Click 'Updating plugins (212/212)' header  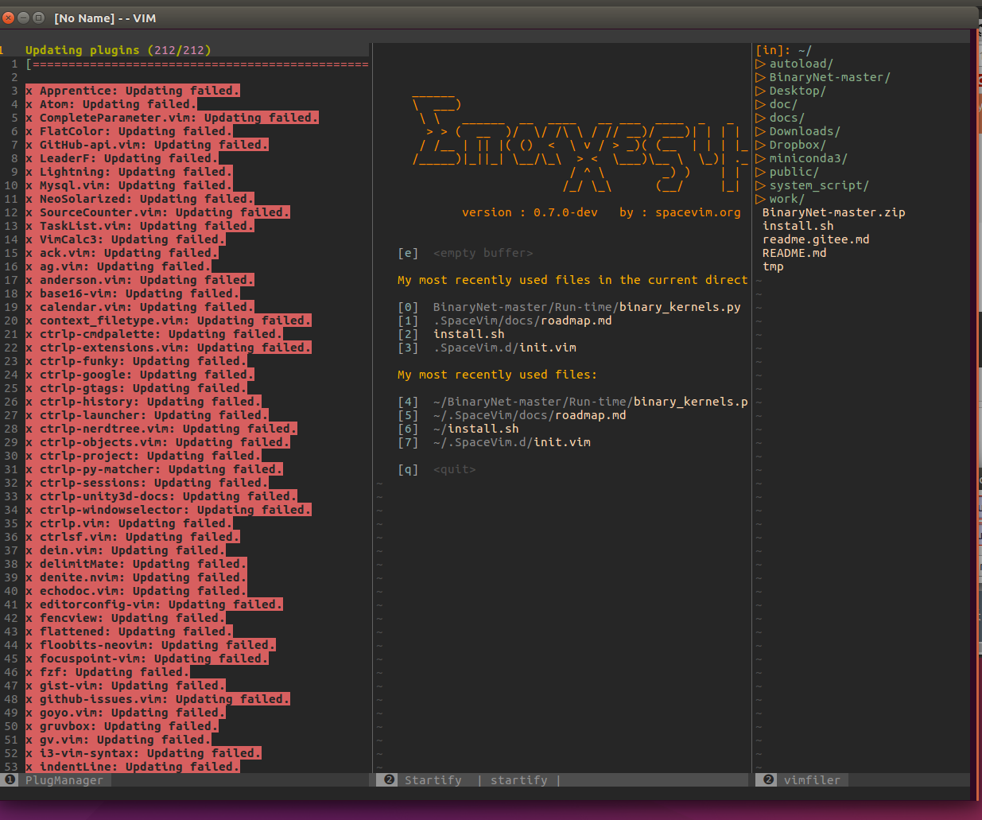tap(118, 50)
